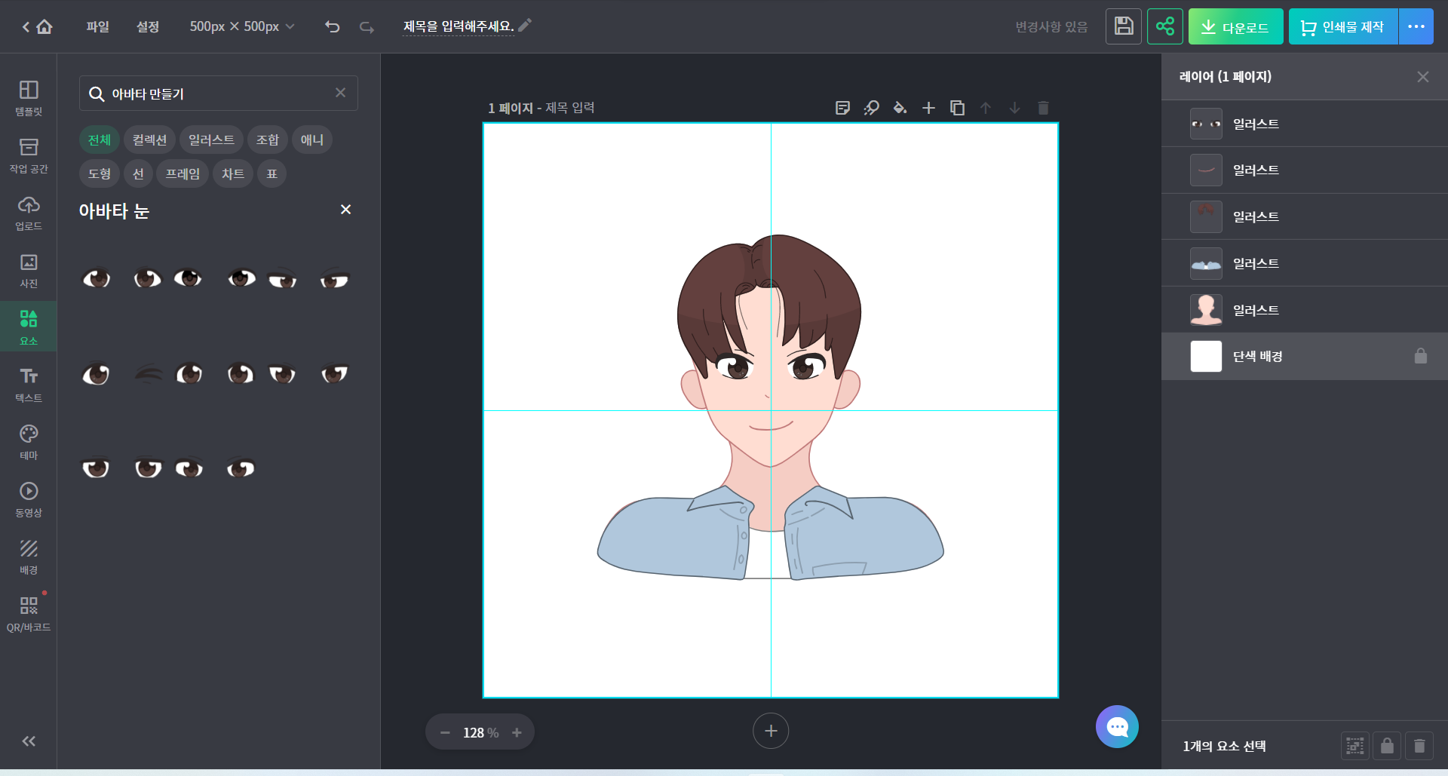The width and height of the screenshot is (1448, 776).
Task: Click the redo arrow
Action: click(367, 27)
